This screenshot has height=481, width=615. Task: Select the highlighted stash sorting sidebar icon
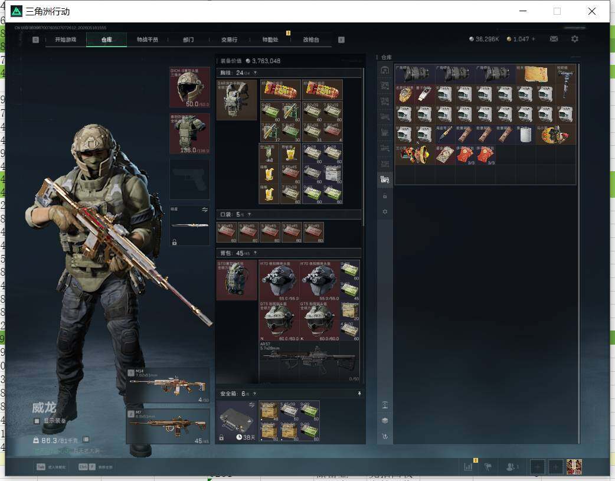click(x=385, y=179)
